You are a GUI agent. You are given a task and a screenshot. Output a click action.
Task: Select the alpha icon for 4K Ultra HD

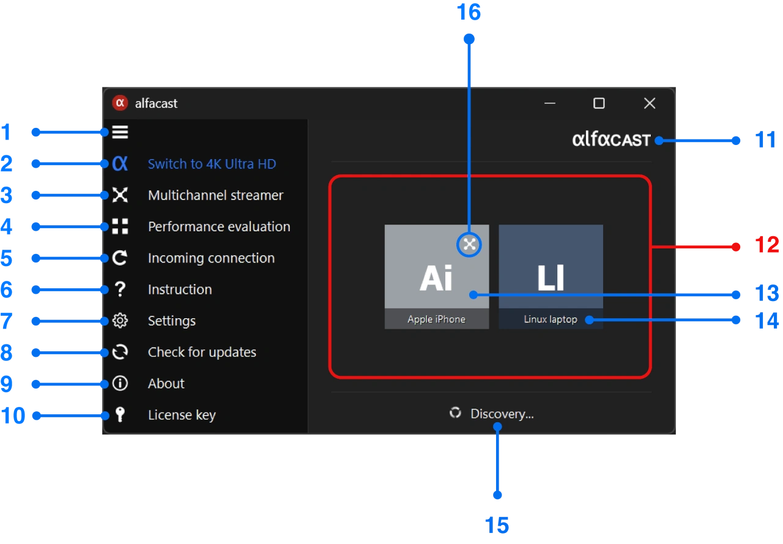coord(120,163)
